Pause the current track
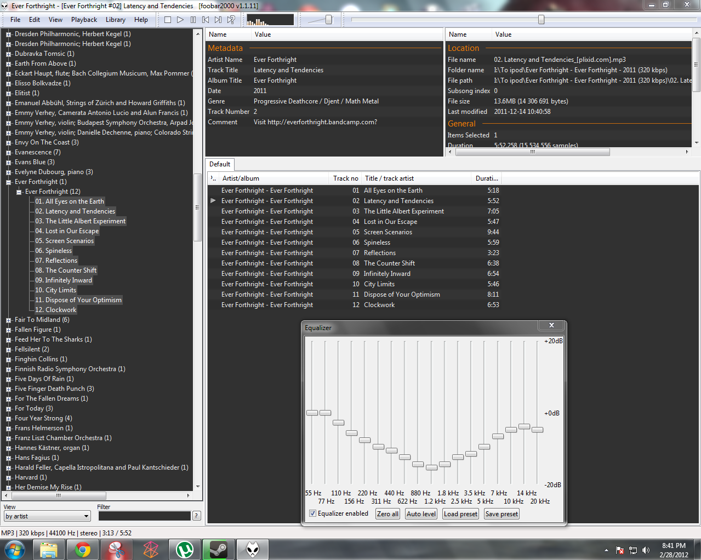 point(193,20)
